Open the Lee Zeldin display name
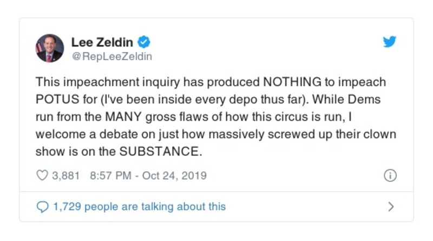The height and width of the screenshot is (241, 433). (x=103, y=42)
